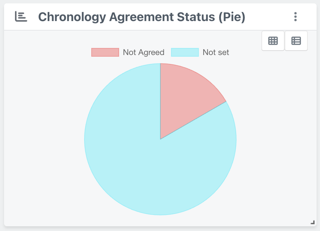Click the red Not Agreed color swatch
This screenshot has height=231, width=320.
(x=105, y=52)
